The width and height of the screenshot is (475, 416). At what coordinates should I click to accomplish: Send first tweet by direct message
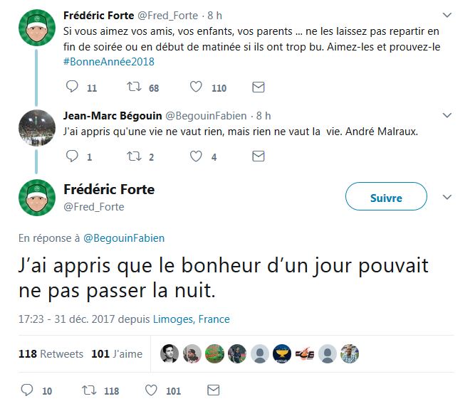tap(259, 87)
